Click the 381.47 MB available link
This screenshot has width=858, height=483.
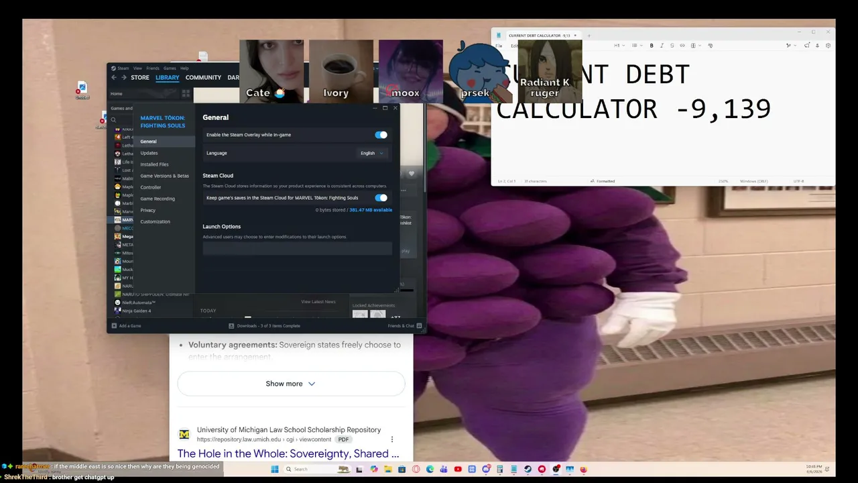[371, 210]
